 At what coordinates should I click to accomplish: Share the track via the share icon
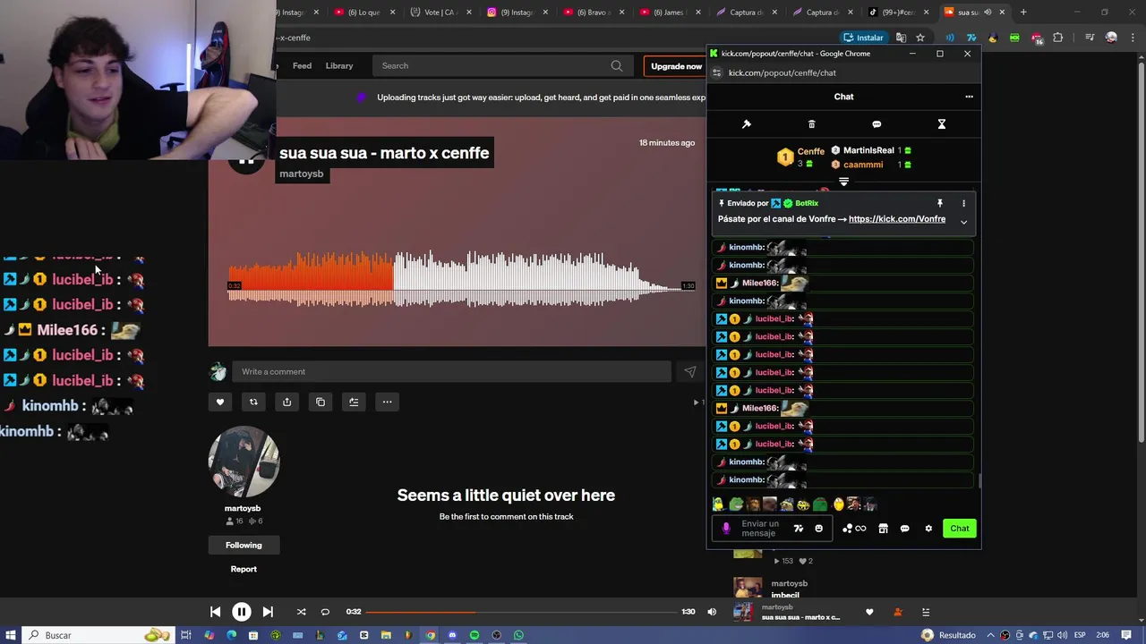pos(286,402)
